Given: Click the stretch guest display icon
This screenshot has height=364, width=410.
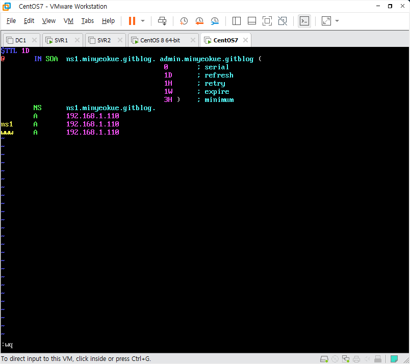Looking at the screenshot, I should click(326, 21).
